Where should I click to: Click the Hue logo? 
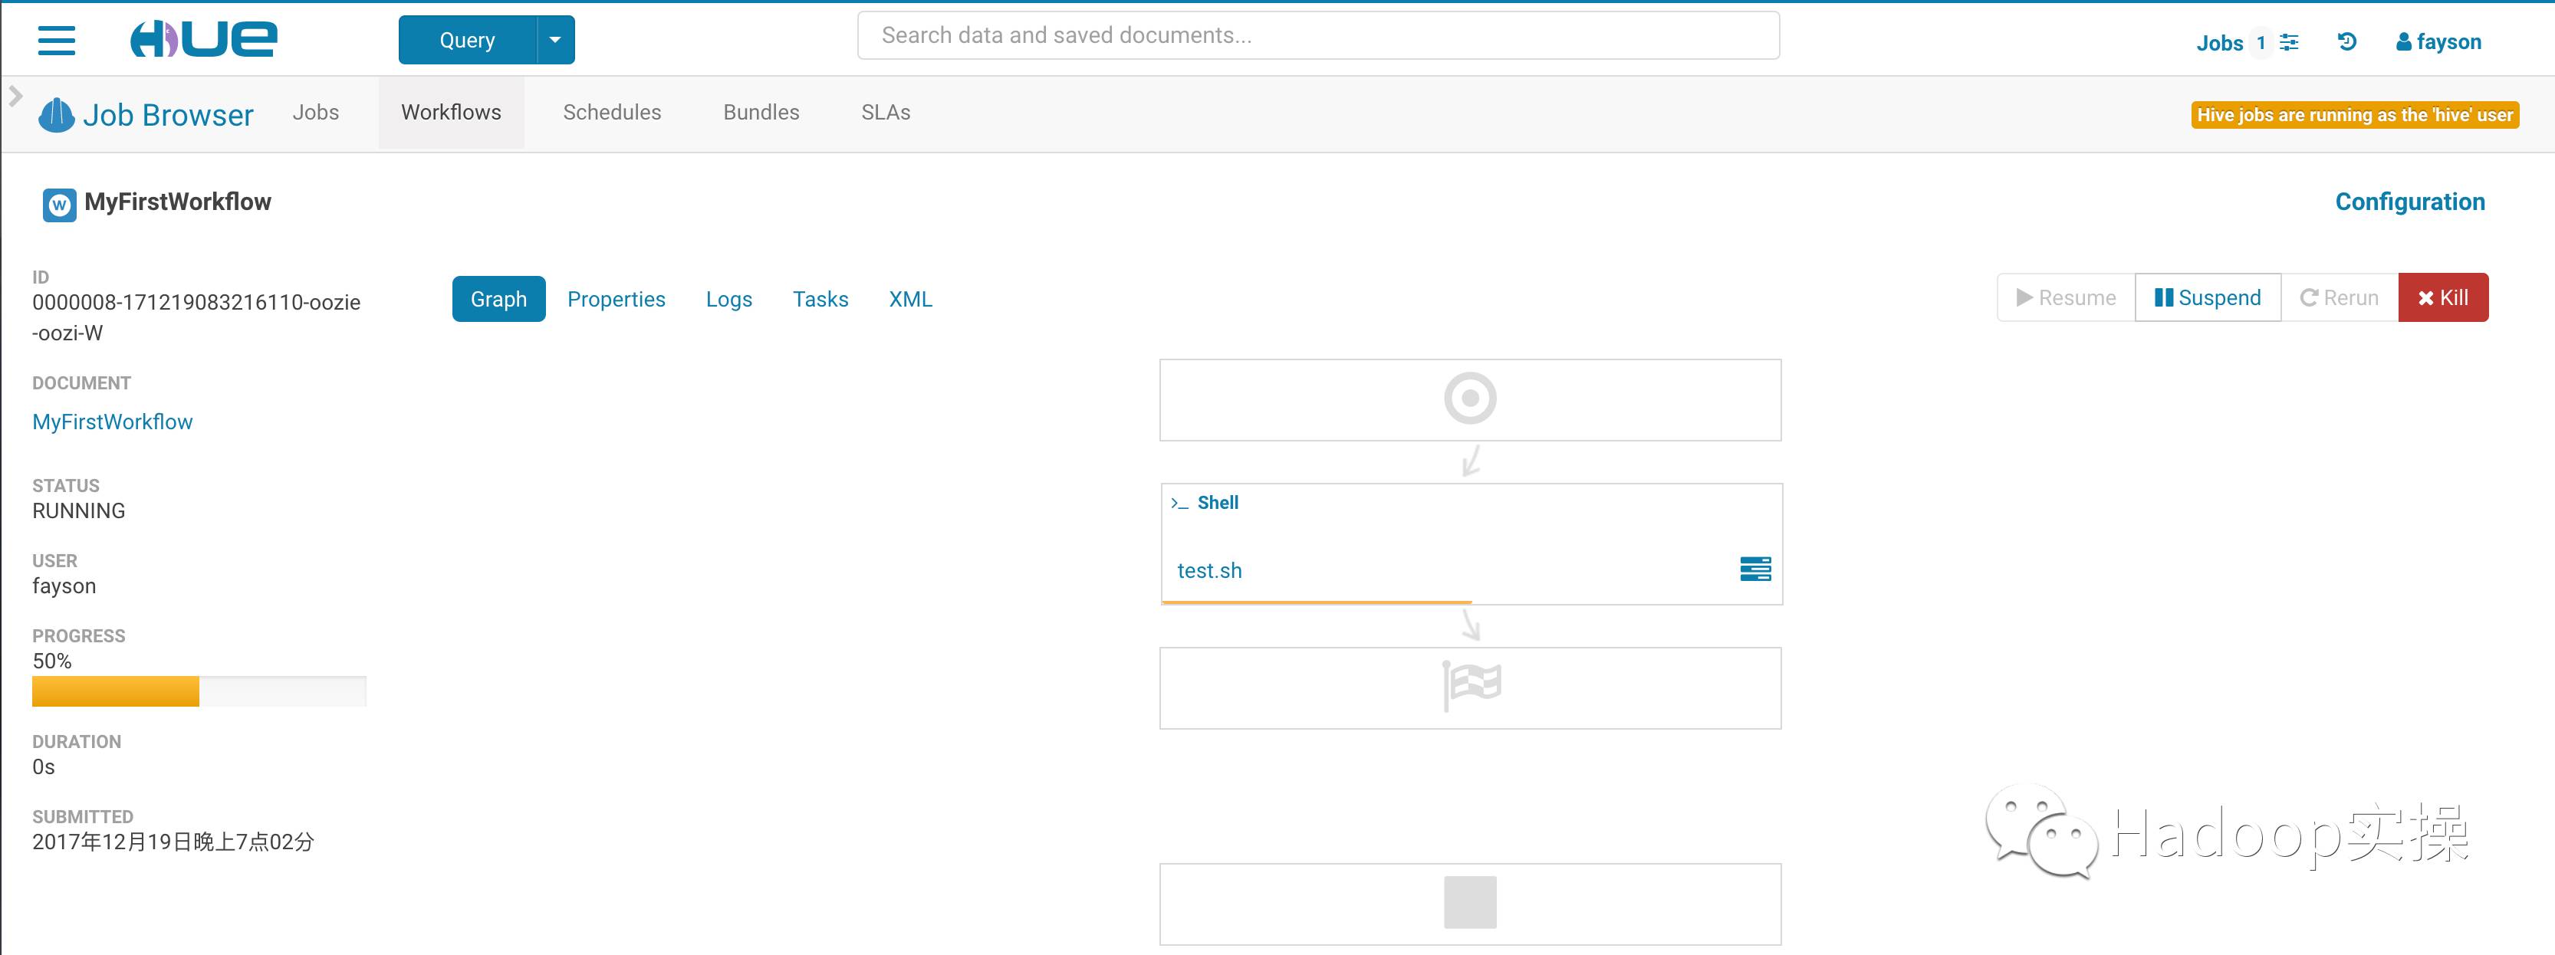pyautogui.click(x=203, y=40)
